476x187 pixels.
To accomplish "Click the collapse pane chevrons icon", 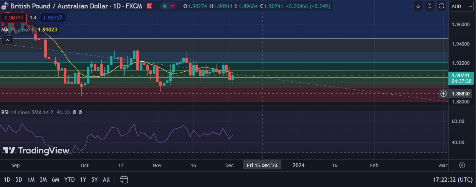I will pyautogui.click(x=430, y=6).
